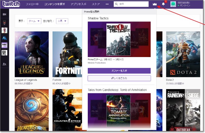Select the 関 kanji channel icon in the sidebar
Screen dimensions: 205x133
pyautogui.click(x=4, y=53)
